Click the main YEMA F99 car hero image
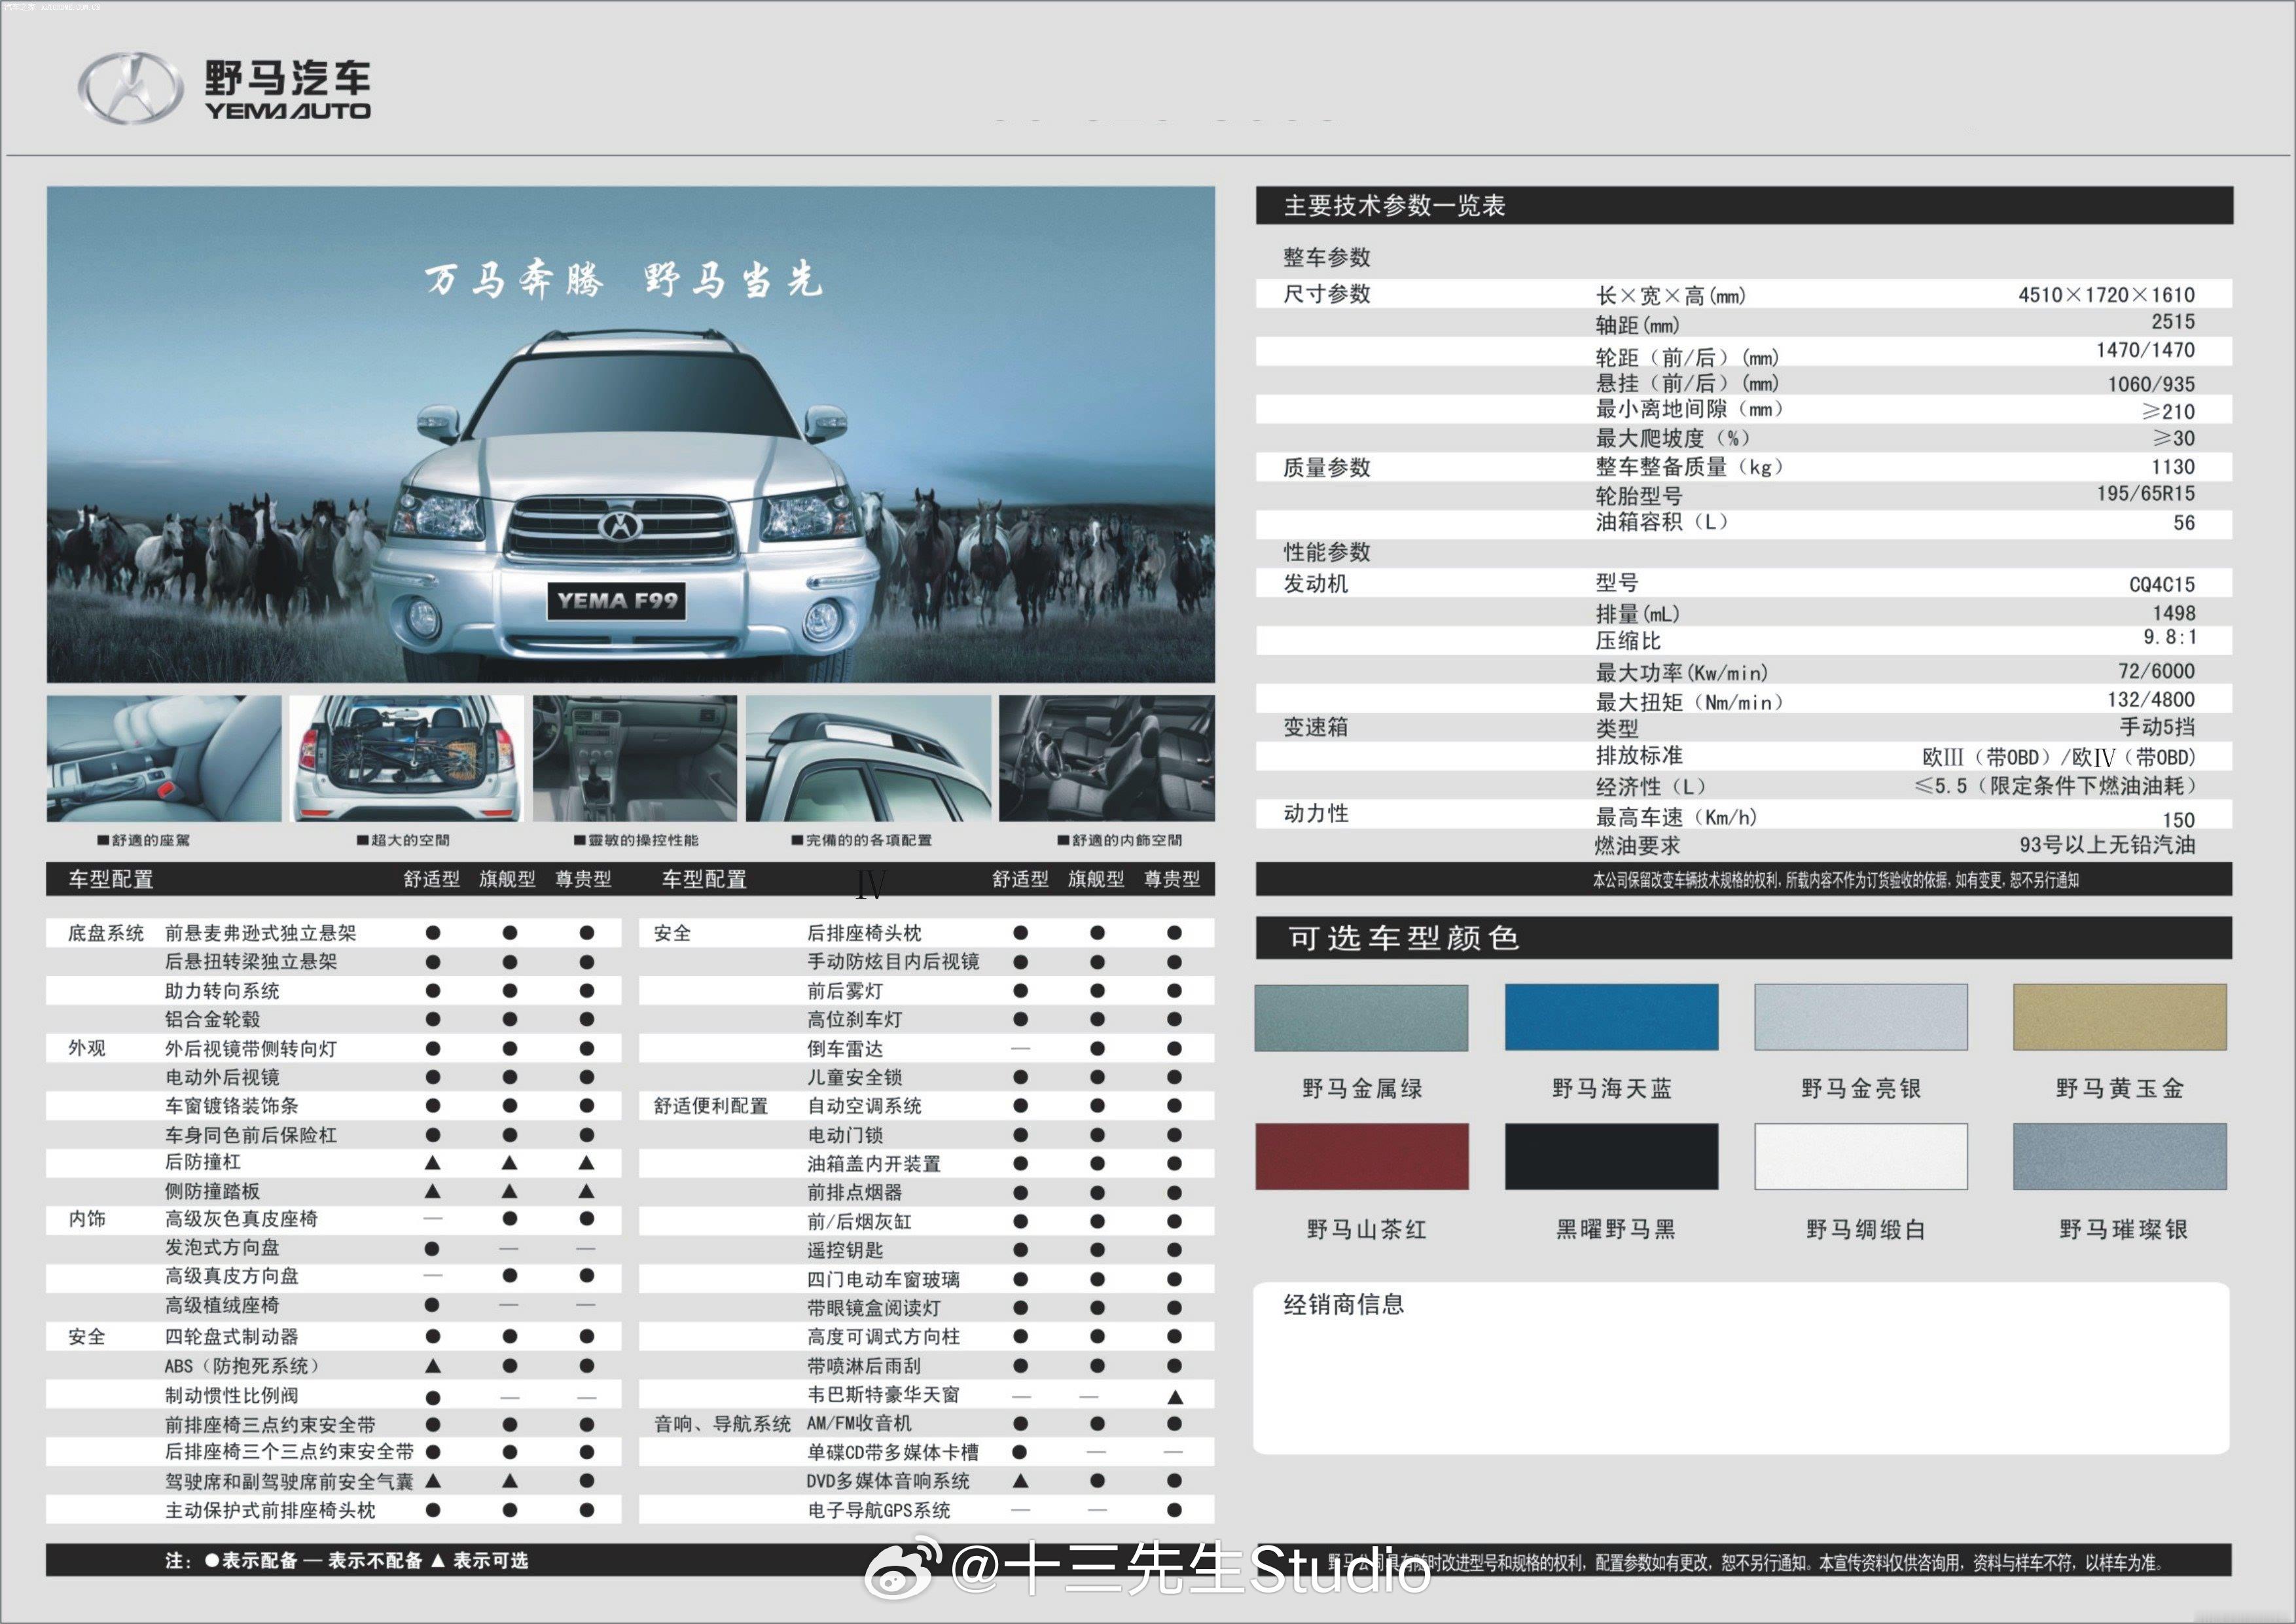The height and width of the screenshot is (1624, 2296). (631, 434)
